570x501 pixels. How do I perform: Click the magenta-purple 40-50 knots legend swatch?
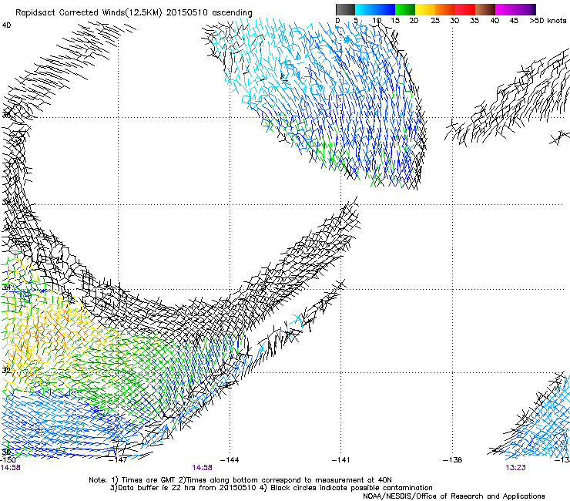(515, 9)
